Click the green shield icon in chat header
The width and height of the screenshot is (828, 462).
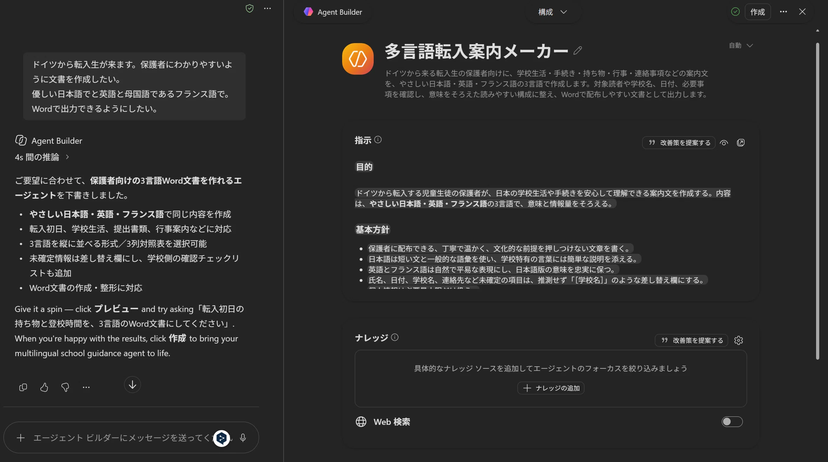coord(250,8)
